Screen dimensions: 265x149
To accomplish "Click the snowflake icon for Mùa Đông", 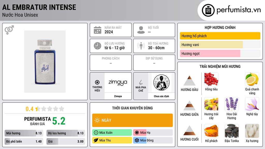I will pyautogui.click(x=137, y=140).
